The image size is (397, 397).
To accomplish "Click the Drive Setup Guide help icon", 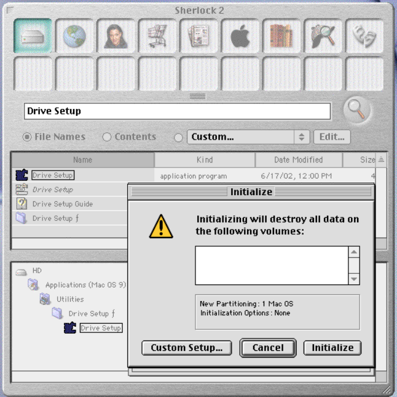I will 22,204.
